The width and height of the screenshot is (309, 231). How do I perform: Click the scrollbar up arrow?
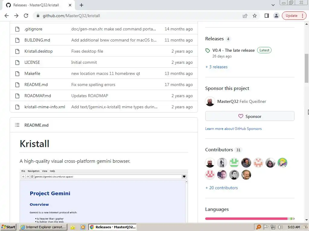(307, 24)
